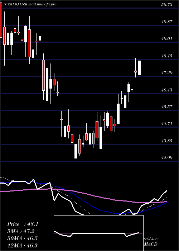Click the <<Live MACD label

pos(151,242)
